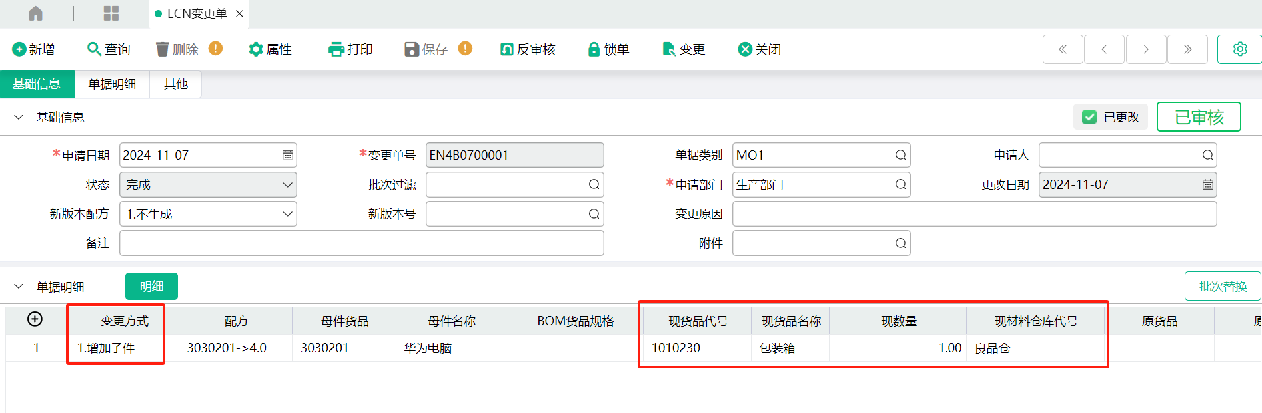Switch to the 单据明细 tab

pyautogui.click(x=112, y=84)
